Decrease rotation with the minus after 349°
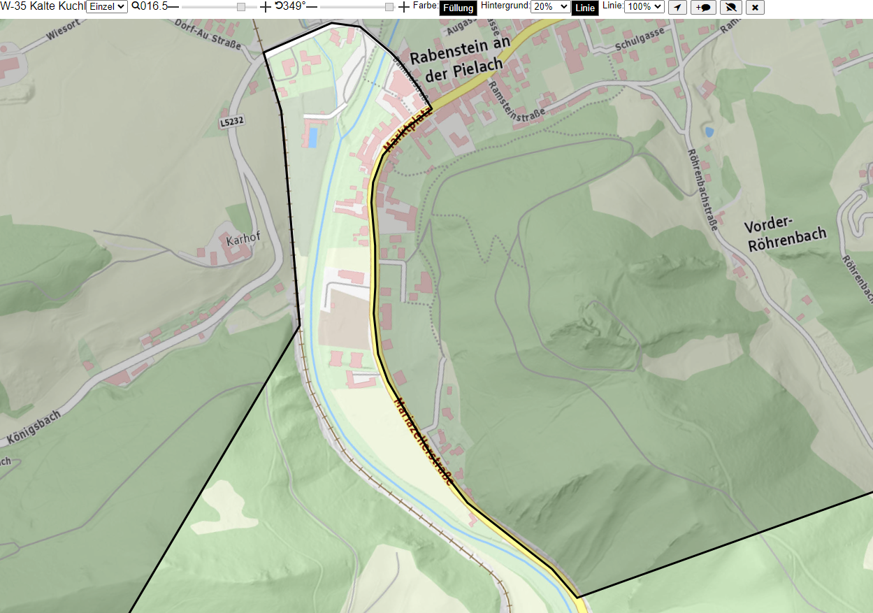 (312, 7)
